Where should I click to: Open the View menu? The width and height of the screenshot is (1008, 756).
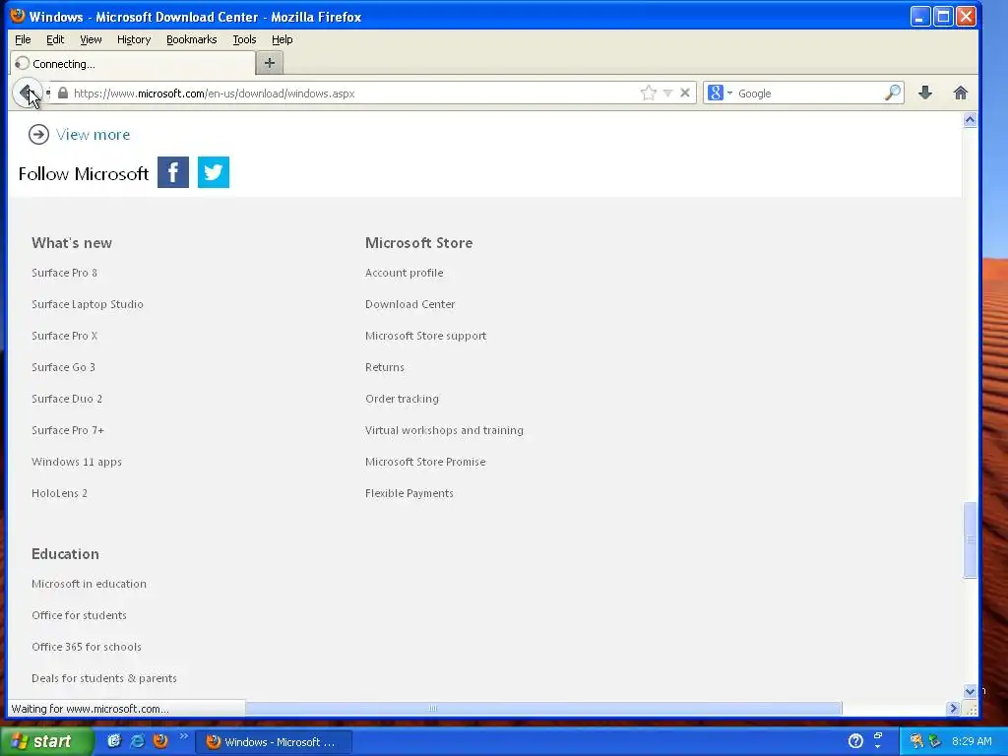[x=91, y=39]
